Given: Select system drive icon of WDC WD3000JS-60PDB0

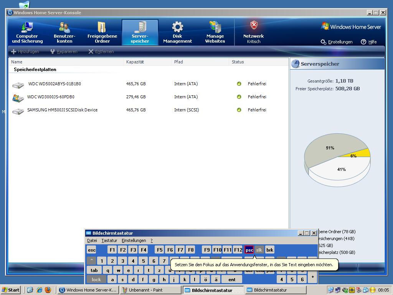Looking at the screenshot, I should coord(18,98).
